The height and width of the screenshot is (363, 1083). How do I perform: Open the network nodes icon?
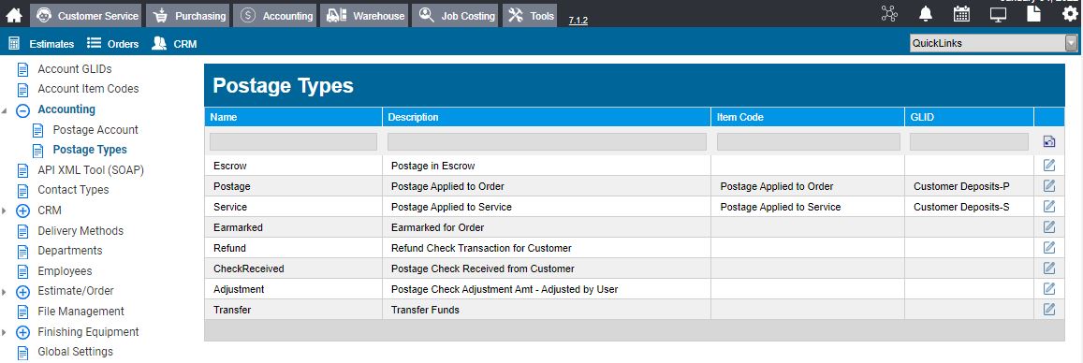click(889, 14)
